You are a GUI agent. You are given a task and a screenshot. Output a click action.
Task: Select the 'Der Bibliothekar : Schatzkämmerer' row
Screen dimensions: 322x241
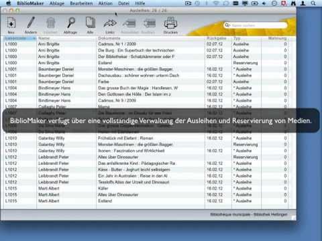(146, 56)
